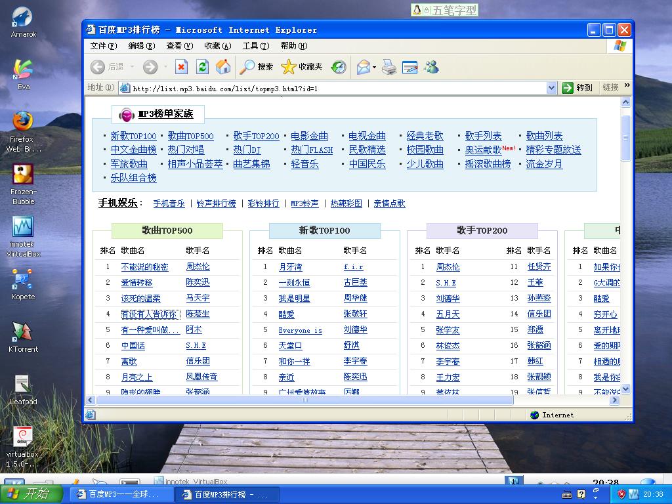The height and width of the screenshot is (504, 672).
Task: Click the red shield tray icon
Action: pyautogui.click(x=621, y=494)
